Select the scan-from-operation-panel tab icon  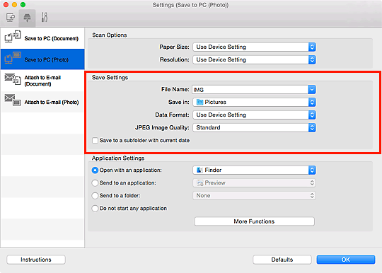coord(27,18)
